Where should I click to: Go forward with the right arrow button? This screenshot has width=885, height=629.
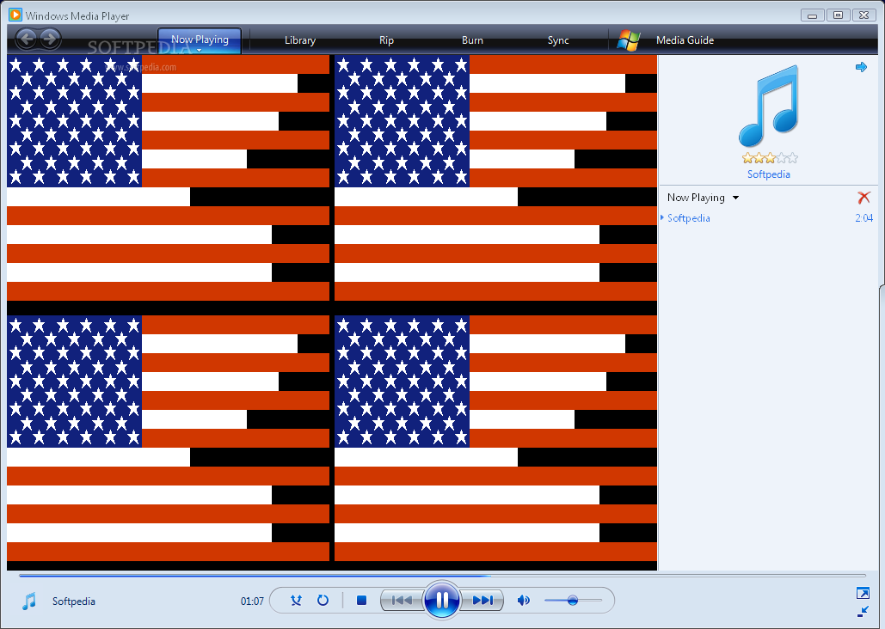click(50, 39)
